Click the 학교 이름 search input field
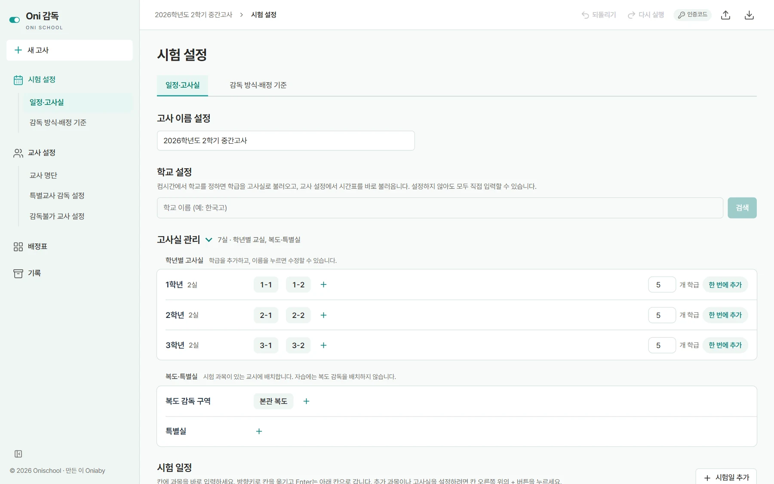The height and width of the screenshot is (484, 774). coord(440,208)
